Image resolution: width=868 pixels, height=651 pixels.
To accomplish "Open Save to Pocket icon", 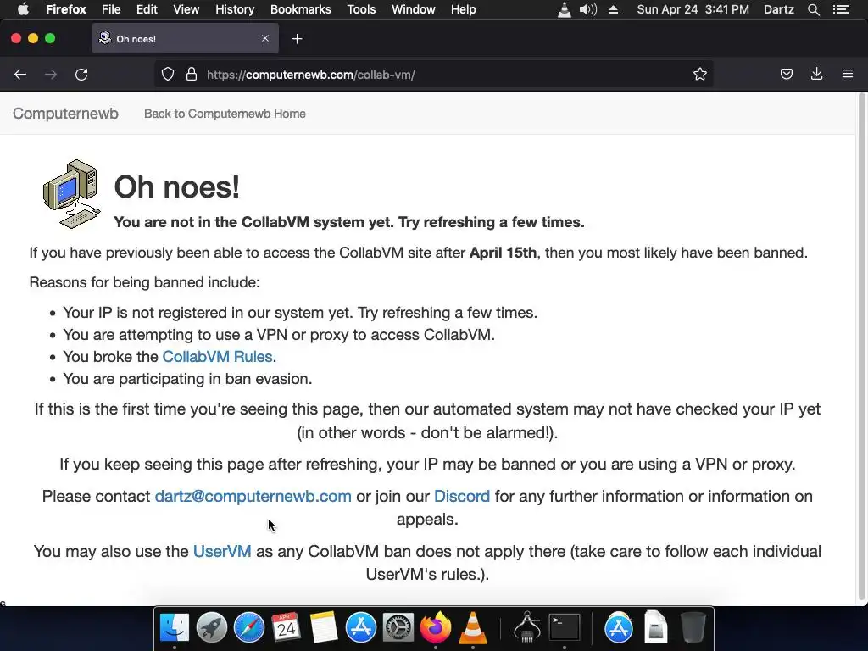I will click(786, 75).
